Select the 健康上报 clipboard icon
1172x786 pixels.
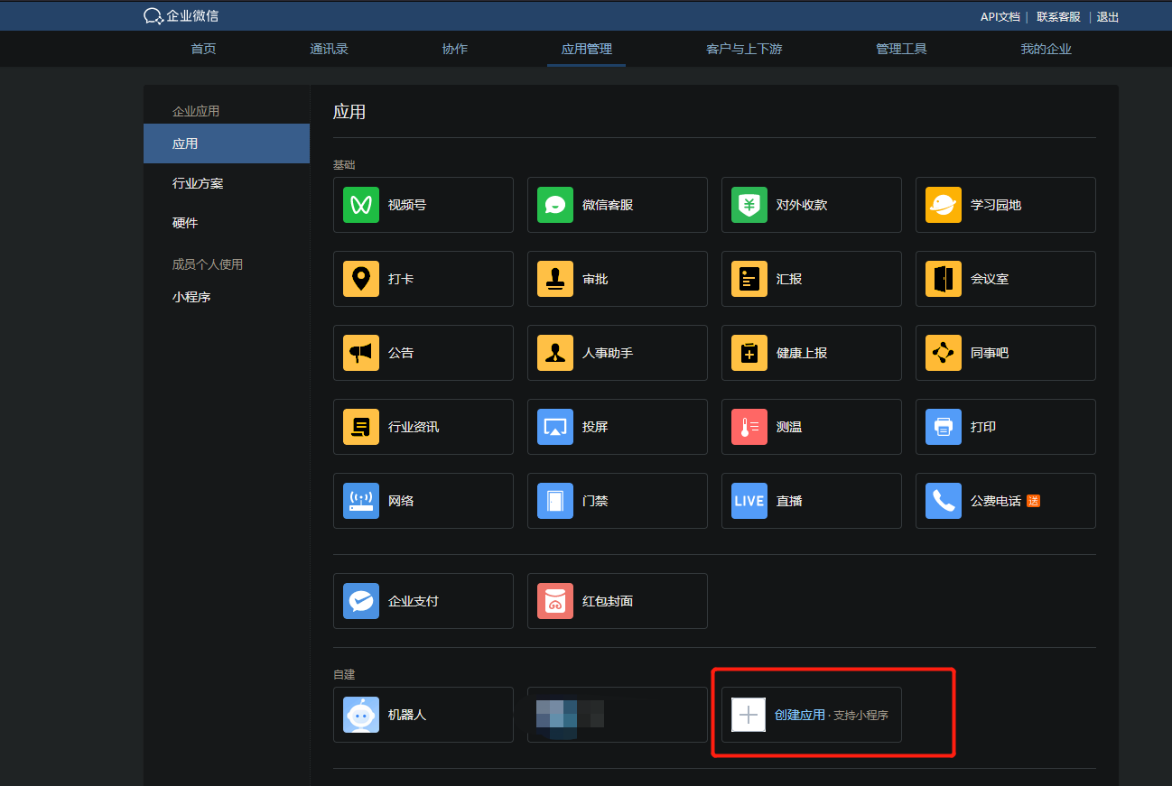coord(749,353)
